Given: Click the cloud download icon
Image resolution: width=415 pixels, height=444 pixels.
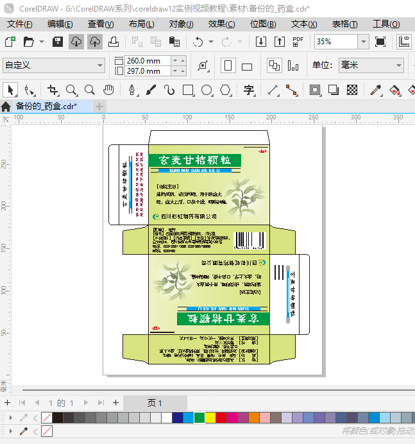Looking at the screenshot, I should click(x=76, y=42).
